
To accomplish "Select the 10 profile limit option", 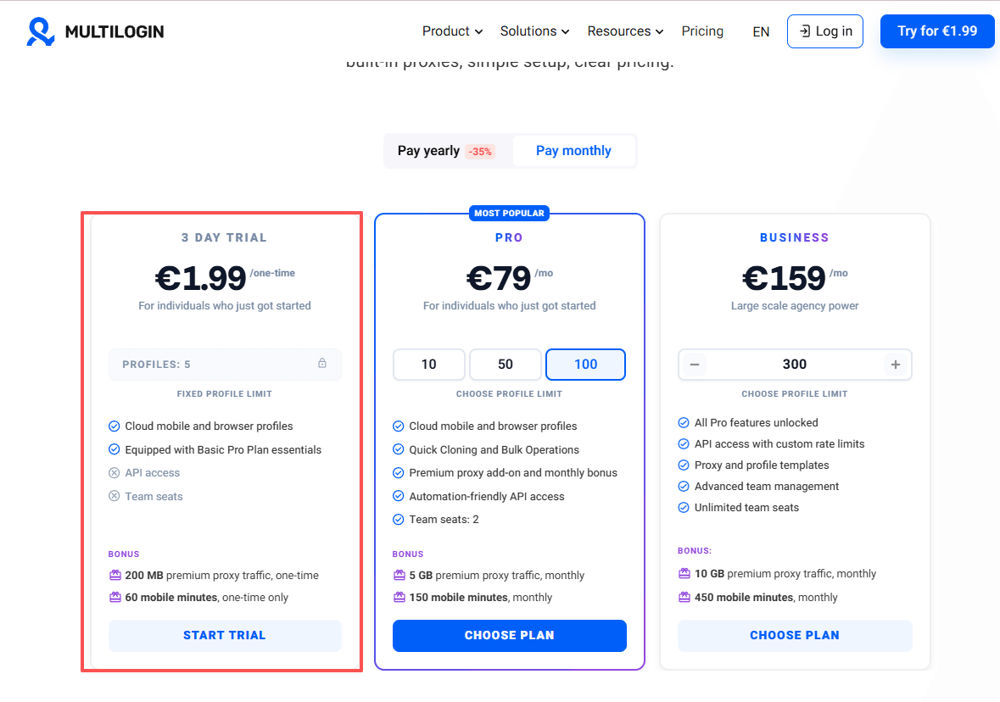I will point(429,365).
